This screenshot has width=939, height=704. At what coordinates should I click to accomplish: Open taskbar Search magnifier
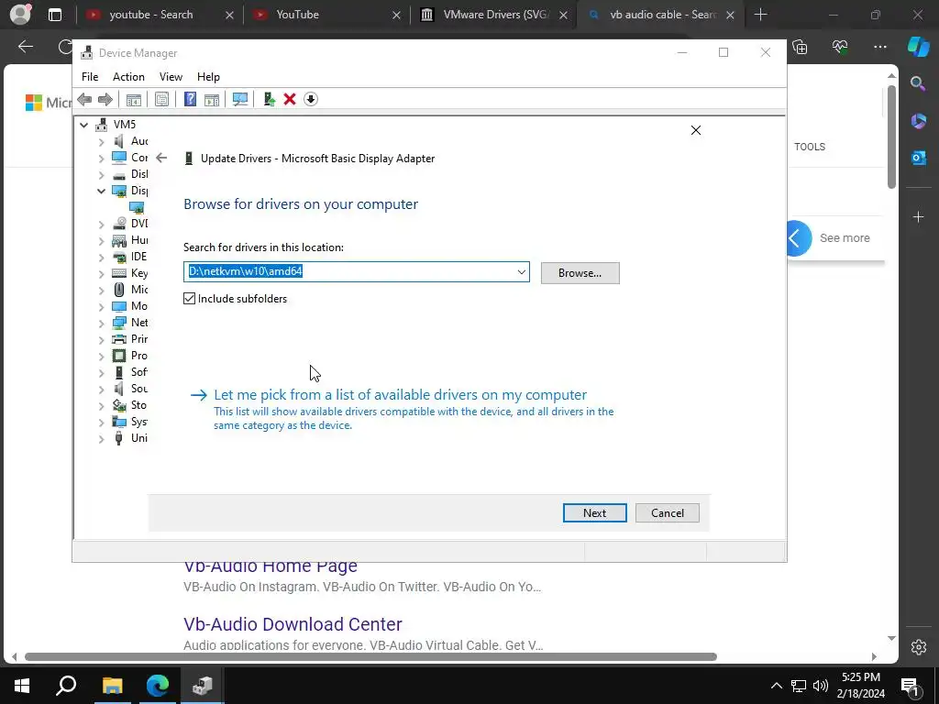66,686
